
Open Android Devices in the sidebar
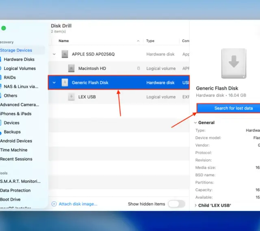(x=16, y=141)
